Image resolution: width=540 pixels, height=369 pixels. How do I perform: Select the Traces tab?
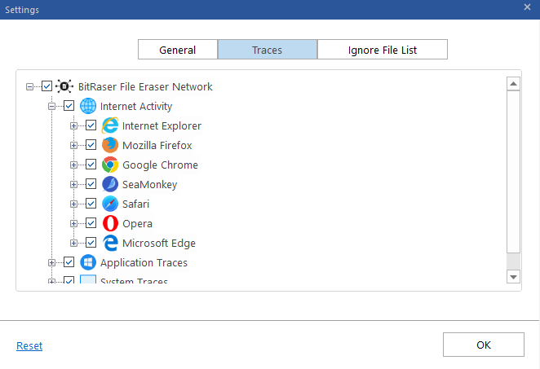[x=268, y=50]
